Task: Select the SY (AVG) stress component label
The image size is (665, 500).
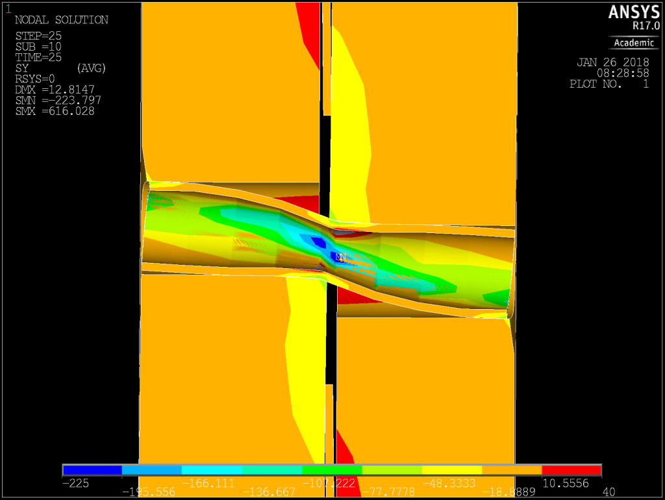Action: 60,68
